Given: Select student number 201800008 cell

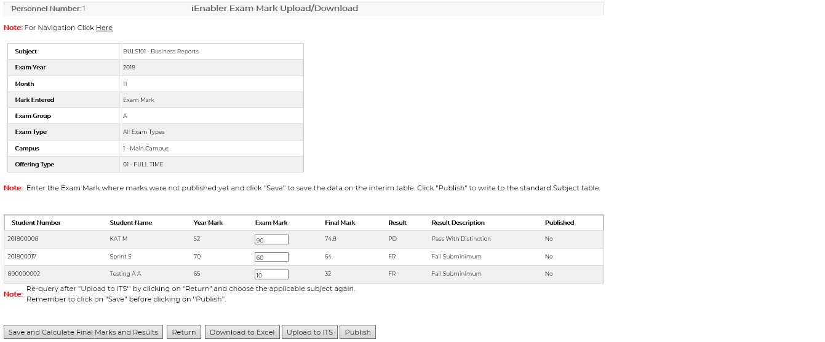Looking at the screenshot, I should [23, 239].
